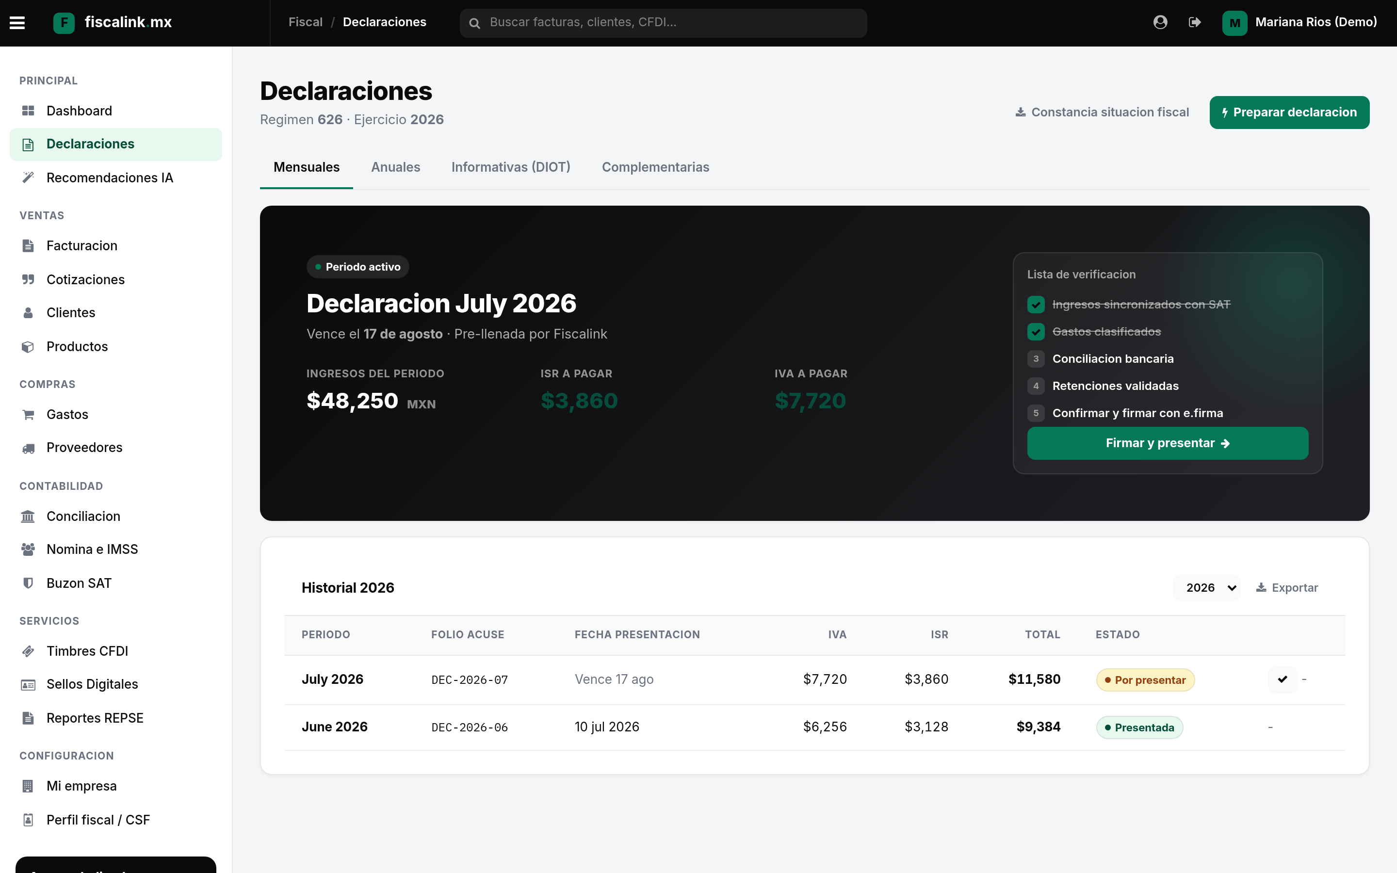The width and height of the screenshot is (1397, 873).
Task: Click the Conciliacion bank icon
Action: click(28, 516)
